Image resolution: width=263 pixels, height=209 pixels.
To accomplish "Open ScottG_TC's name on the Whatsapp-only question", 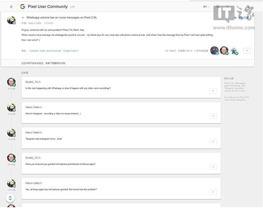I will [32, 82].
